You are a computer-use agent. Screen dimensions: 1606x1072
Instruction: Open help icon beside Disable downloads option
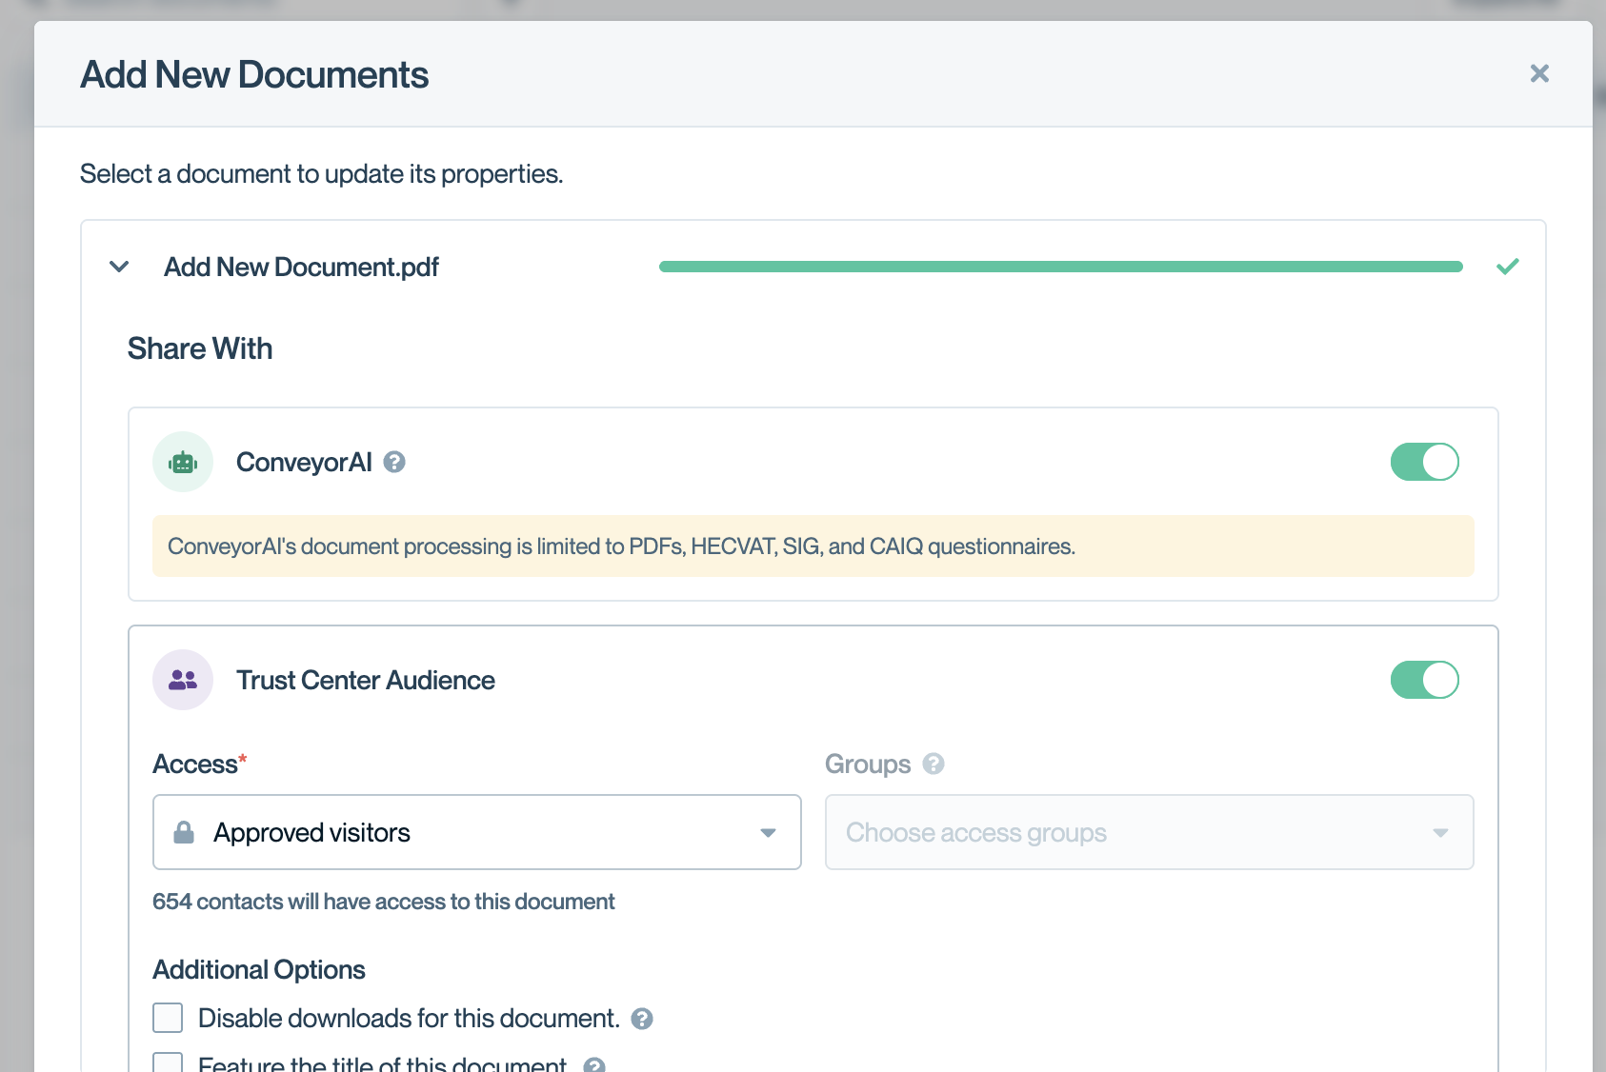click(642, 1019)
